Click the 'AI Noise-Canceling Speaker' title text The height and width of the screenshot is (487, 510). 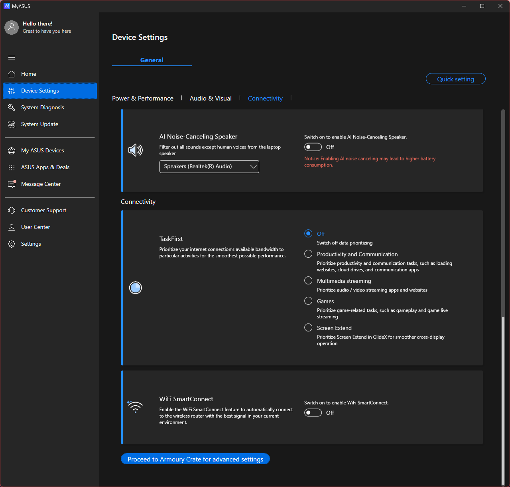coord(198,136)
